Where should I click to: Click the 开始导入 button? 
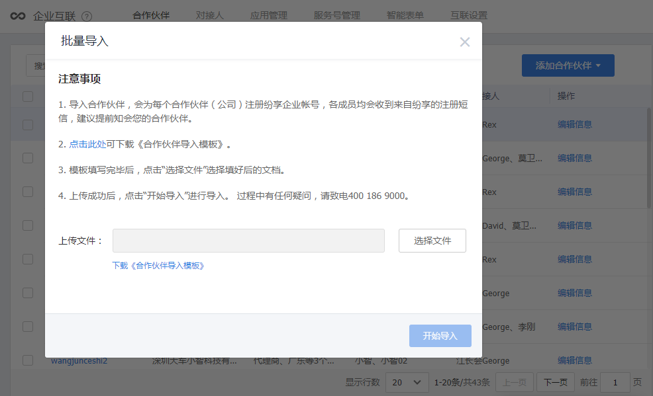coord(440,336)
